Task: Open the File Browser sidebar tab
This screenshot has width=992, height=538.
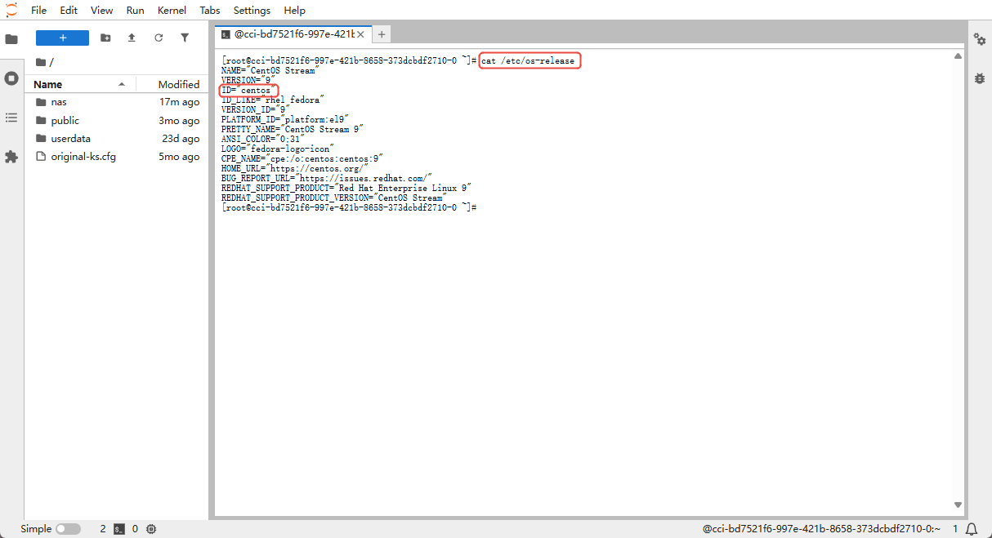Action: (11, 39)
